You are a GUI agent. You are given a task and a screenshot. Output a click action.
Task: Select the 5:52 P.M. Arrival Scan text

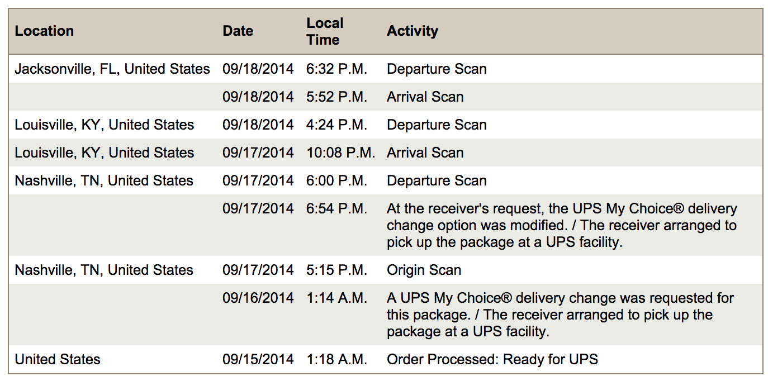point(425,97)
